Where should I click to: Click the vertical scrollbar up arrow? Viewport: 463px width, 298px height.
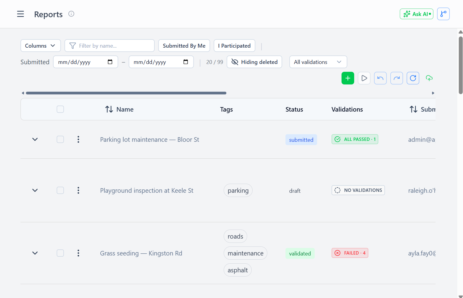(x=461, y=32)
